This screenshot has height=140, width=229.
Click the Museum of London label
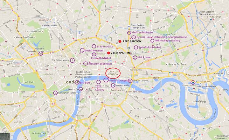(100, 64)
